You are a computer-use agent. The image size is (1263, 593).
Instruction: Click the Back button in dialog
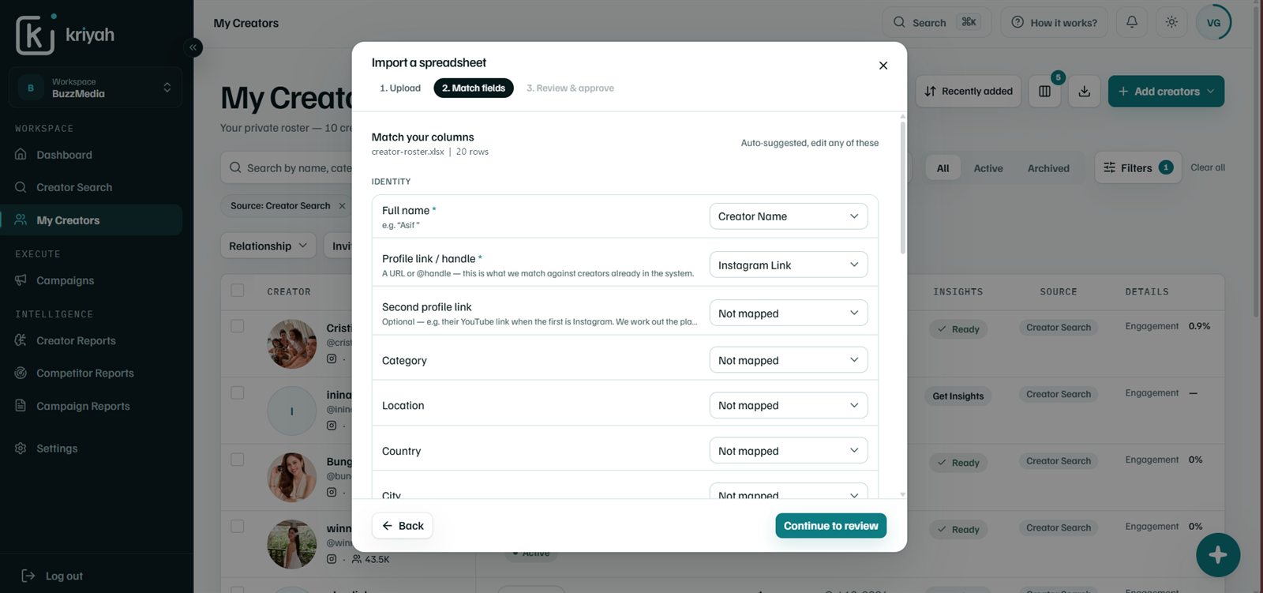(x=402, y=526)
